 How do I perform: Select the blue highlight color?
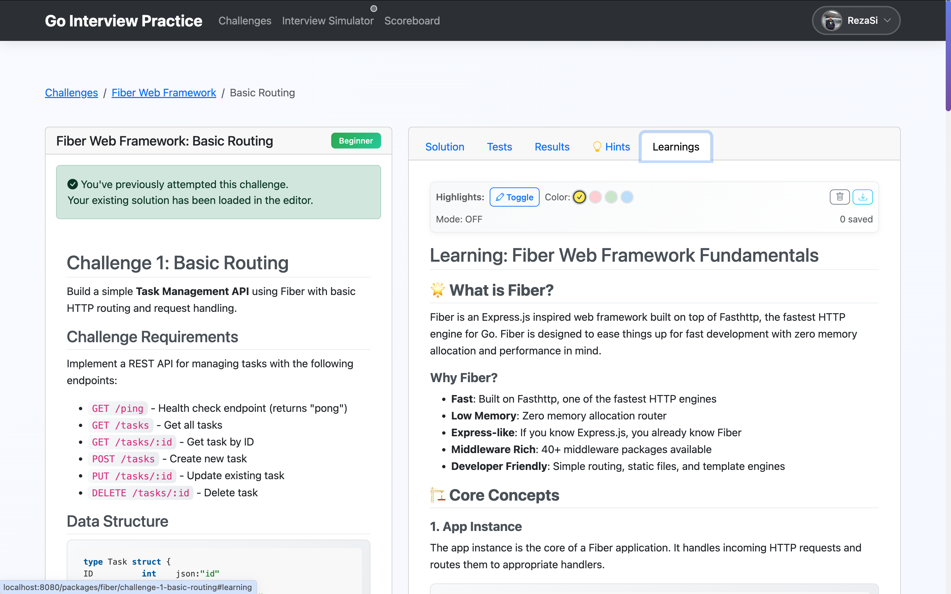pos(627,197)
